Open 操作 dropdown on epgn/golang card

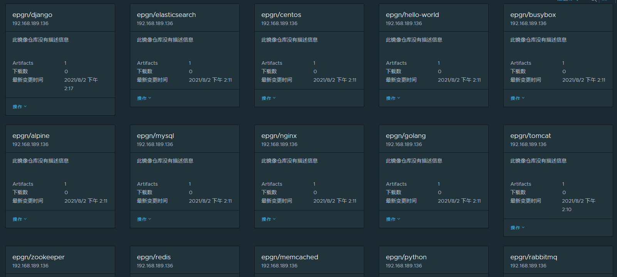coord(393,219)
